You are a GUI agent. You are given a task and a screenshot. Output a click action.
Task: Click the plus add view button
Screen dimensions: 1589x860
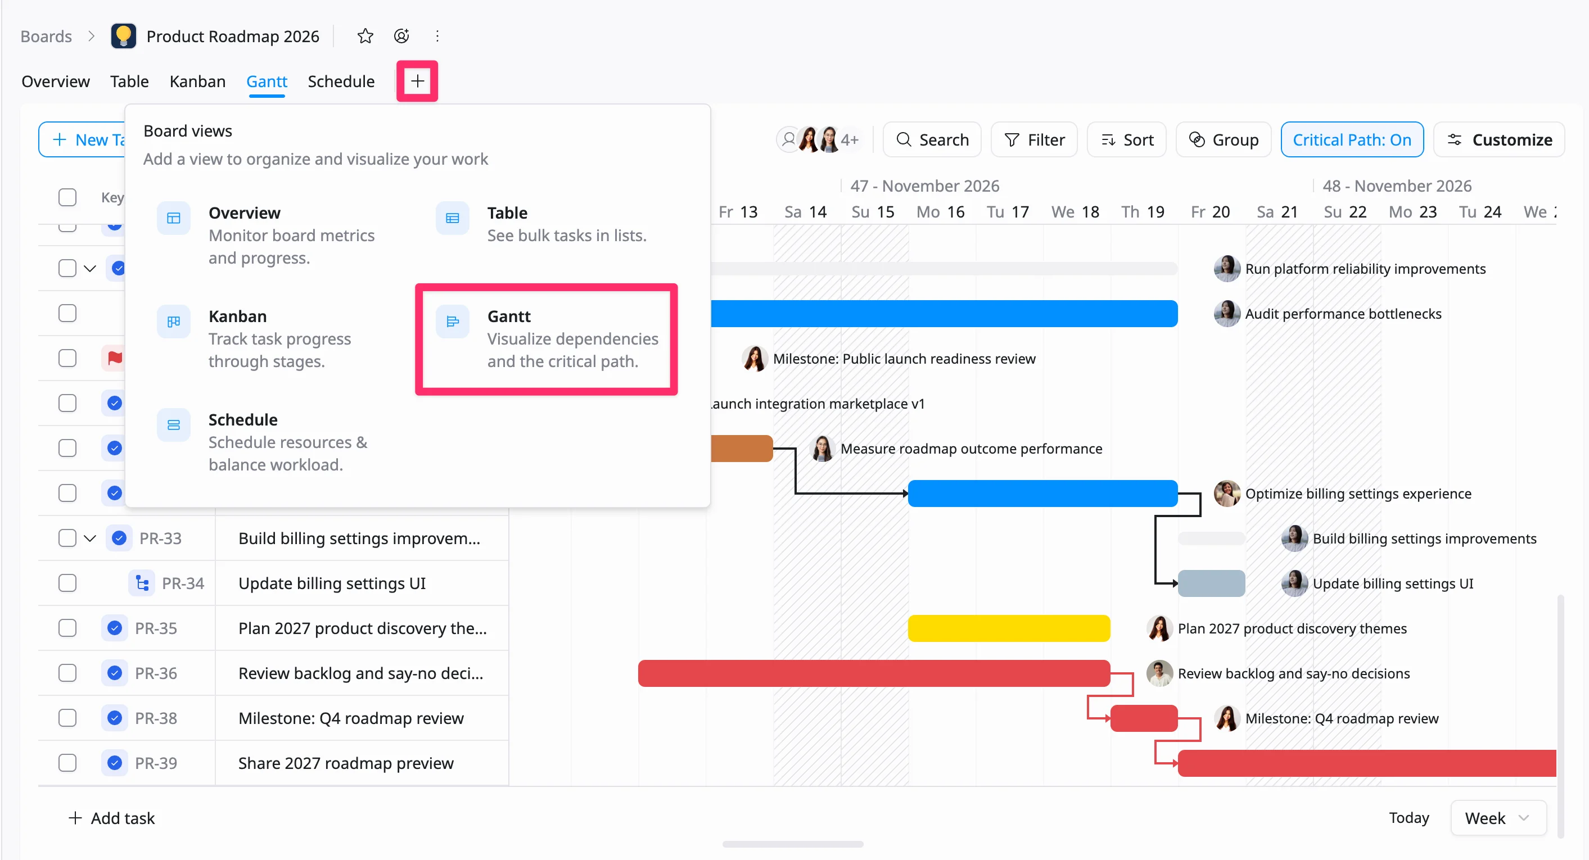coord(418,81)
